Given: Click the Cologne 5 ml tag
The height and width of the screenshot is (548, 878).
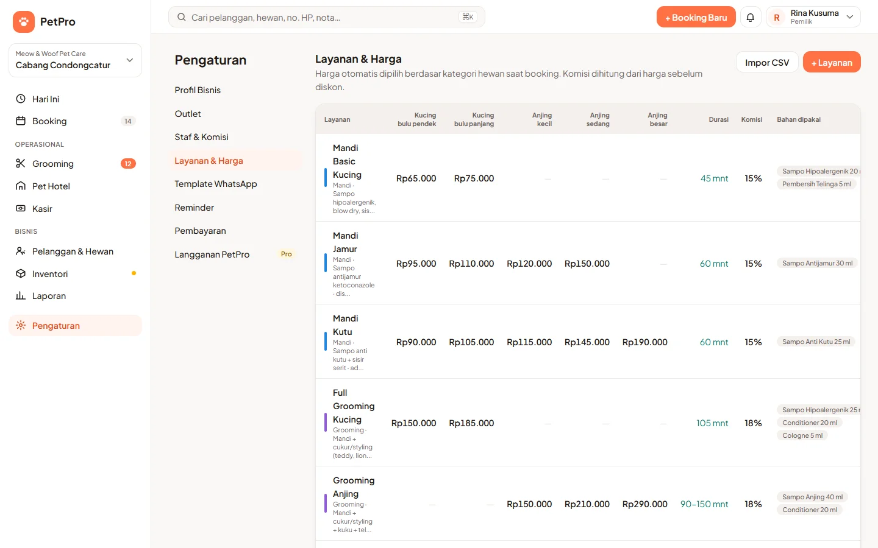Looking at the screenshot, I should [x=802, y=435].
